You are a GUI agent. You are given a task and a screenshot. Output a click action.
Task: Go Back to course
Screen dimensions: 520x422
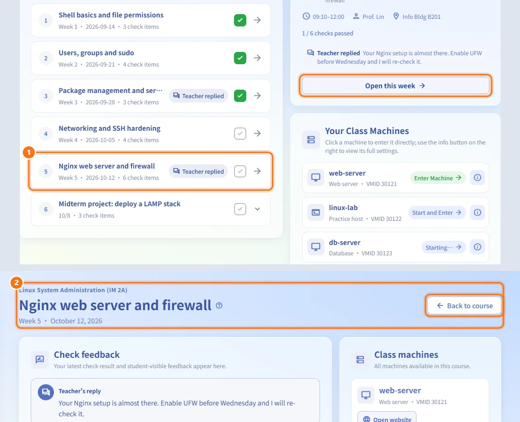[465, 306]
